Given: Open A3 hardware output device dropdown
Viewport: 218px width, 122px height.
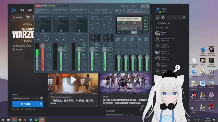Looking at the screenshot, I should 124,11.
